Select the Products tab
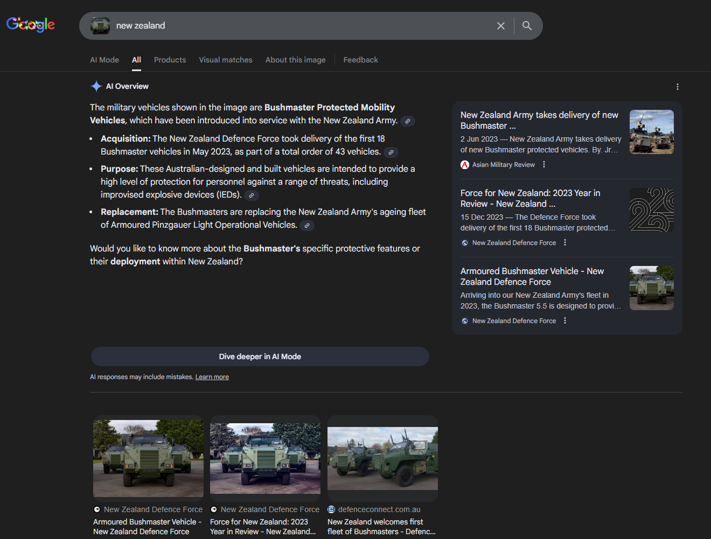This screenshot has width=711, height=539. pos(170,60)
